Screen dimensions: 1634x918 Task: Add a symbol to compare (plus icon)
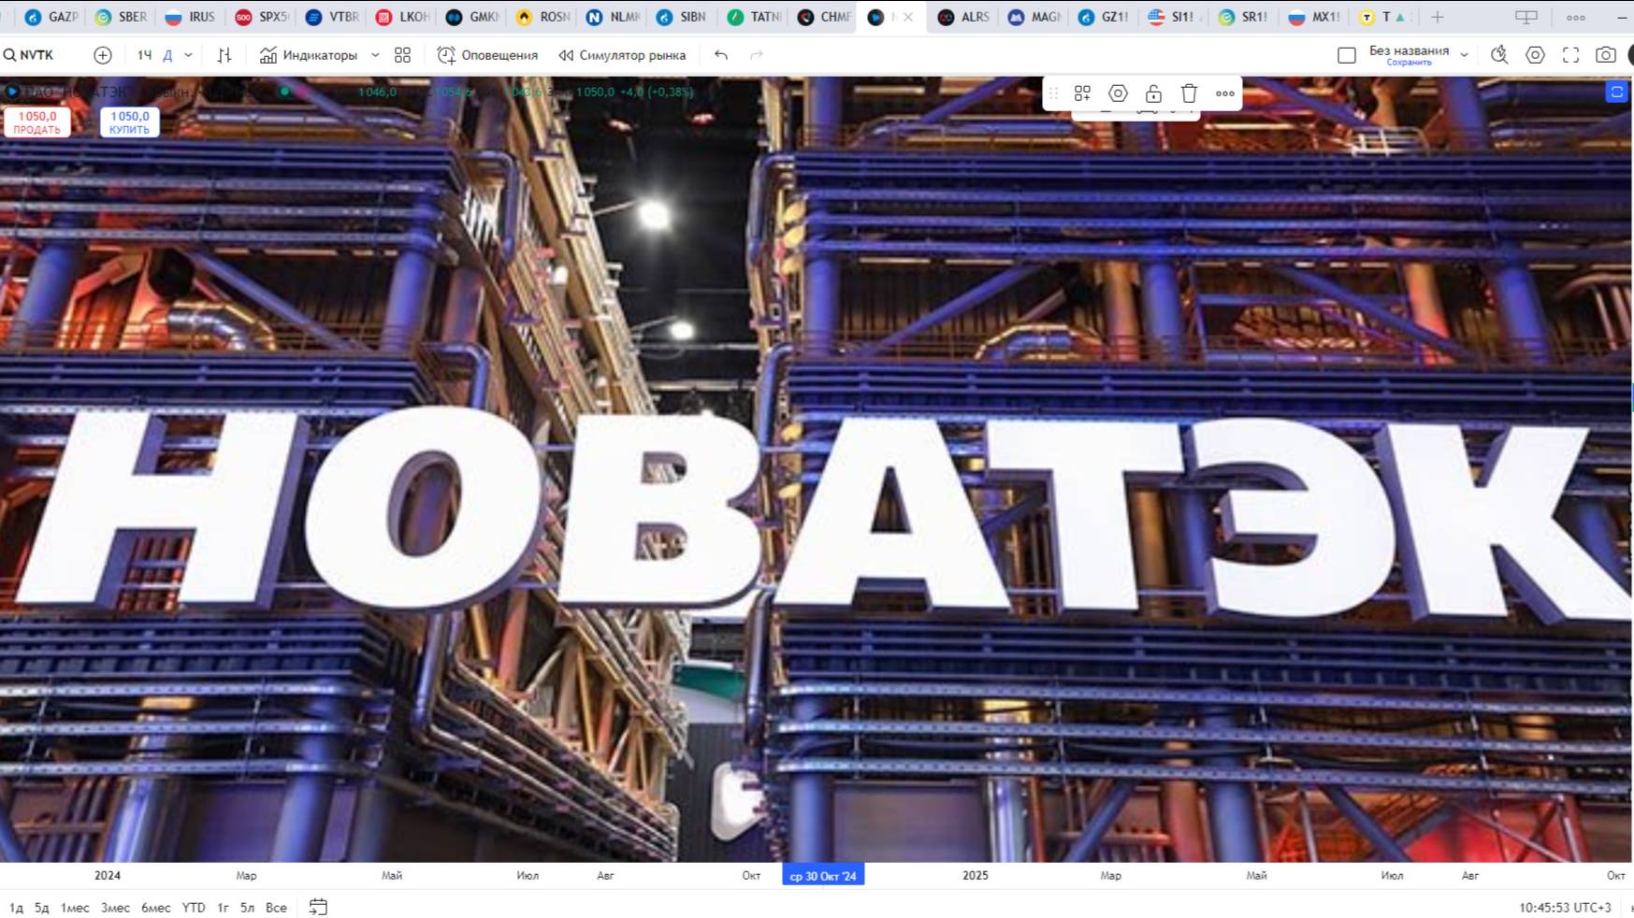tap(103, 55)
